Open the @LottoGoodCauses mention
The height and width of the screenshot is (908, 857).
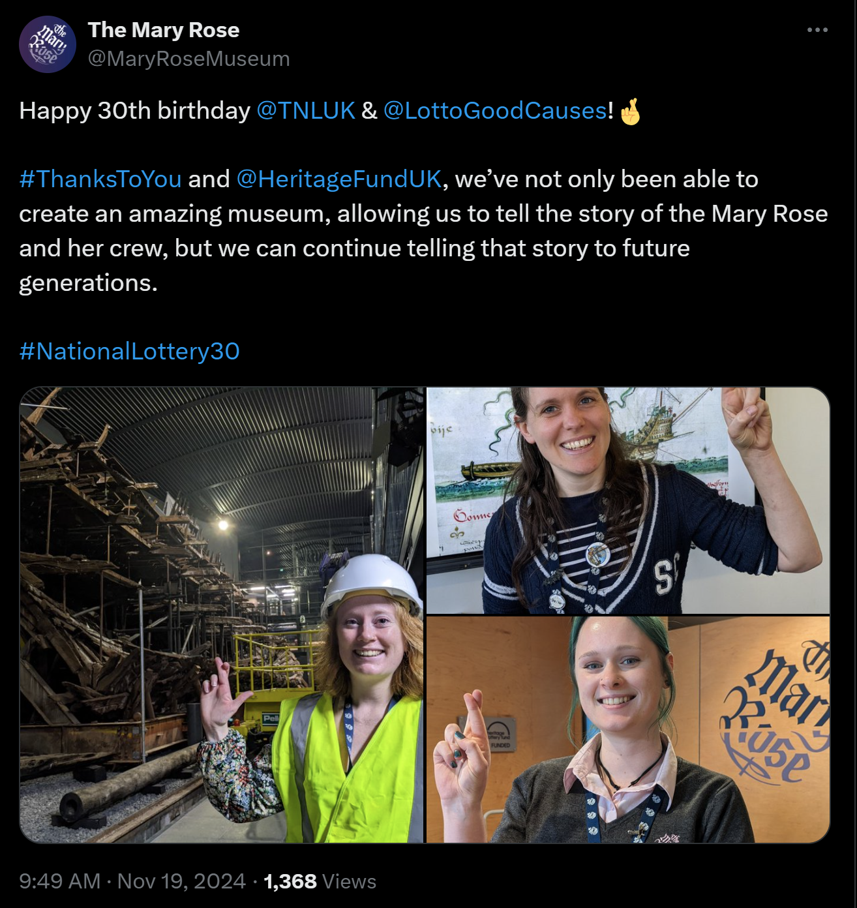[495, 110]
